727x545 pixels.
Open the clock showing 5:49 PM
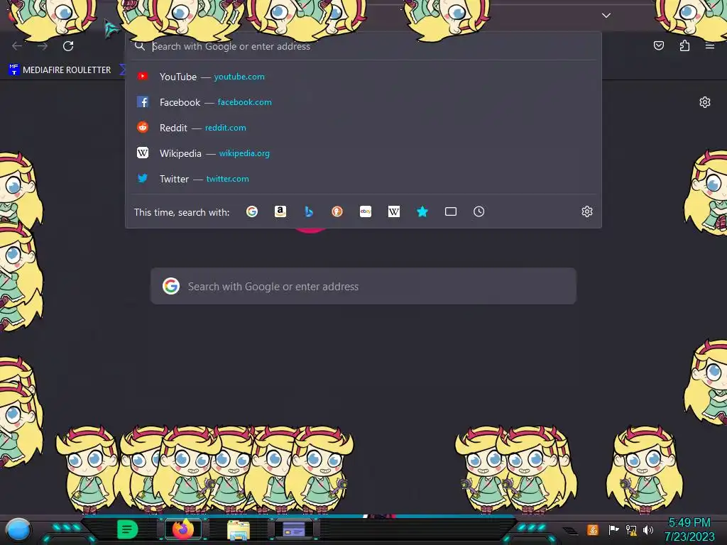pos(689,529)
